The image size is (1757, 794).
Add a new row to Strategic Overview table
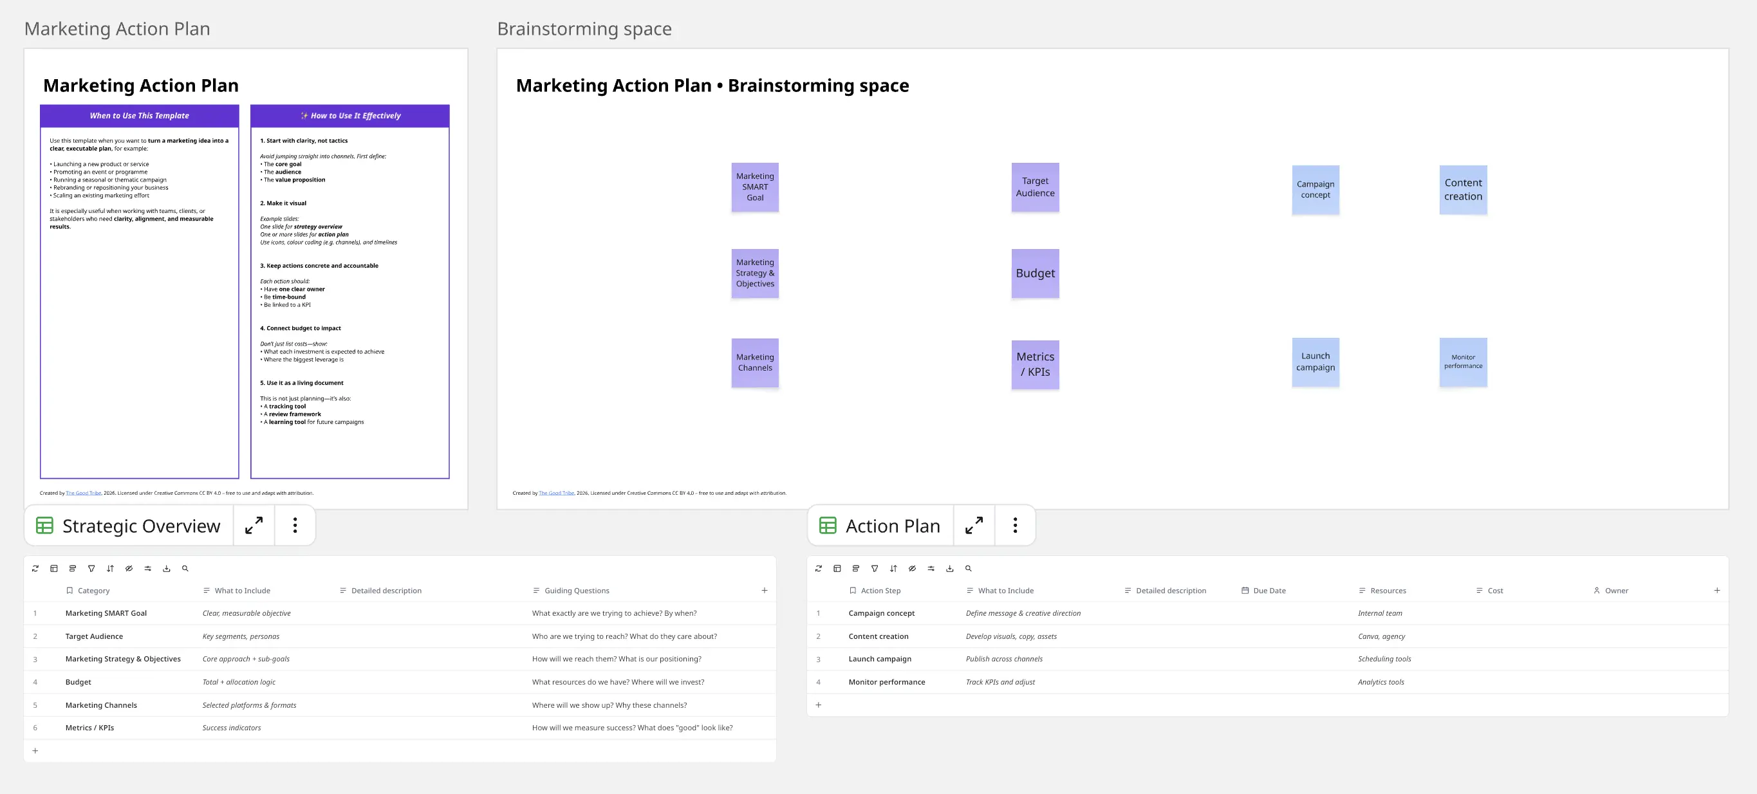point(35,750)
